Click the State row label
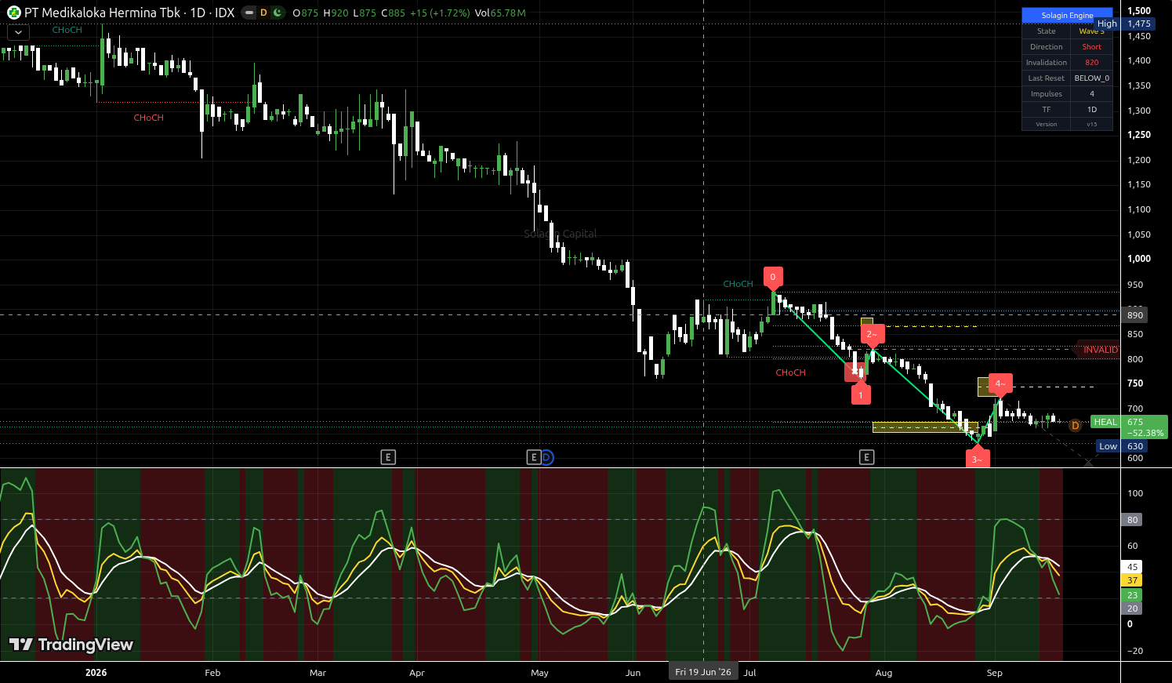Image resolution: width=1172 pixels, height=683 pixels. pos(1047,31)
